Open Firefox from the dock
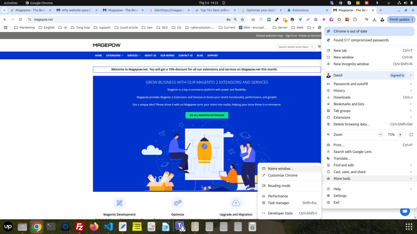The image size is (417, 234). (x=94, y=227)
